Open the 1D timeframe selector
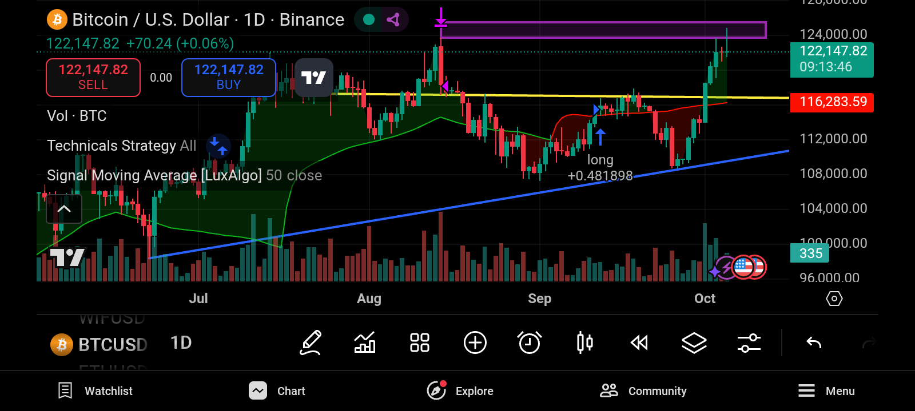The width and height of the screenshot is (915, 411). click(x=181, y=343)
